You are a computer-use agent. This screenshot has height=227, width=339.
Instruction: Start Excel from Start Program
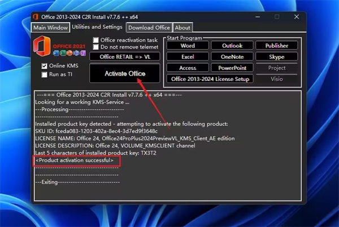(x=188, y=57)
